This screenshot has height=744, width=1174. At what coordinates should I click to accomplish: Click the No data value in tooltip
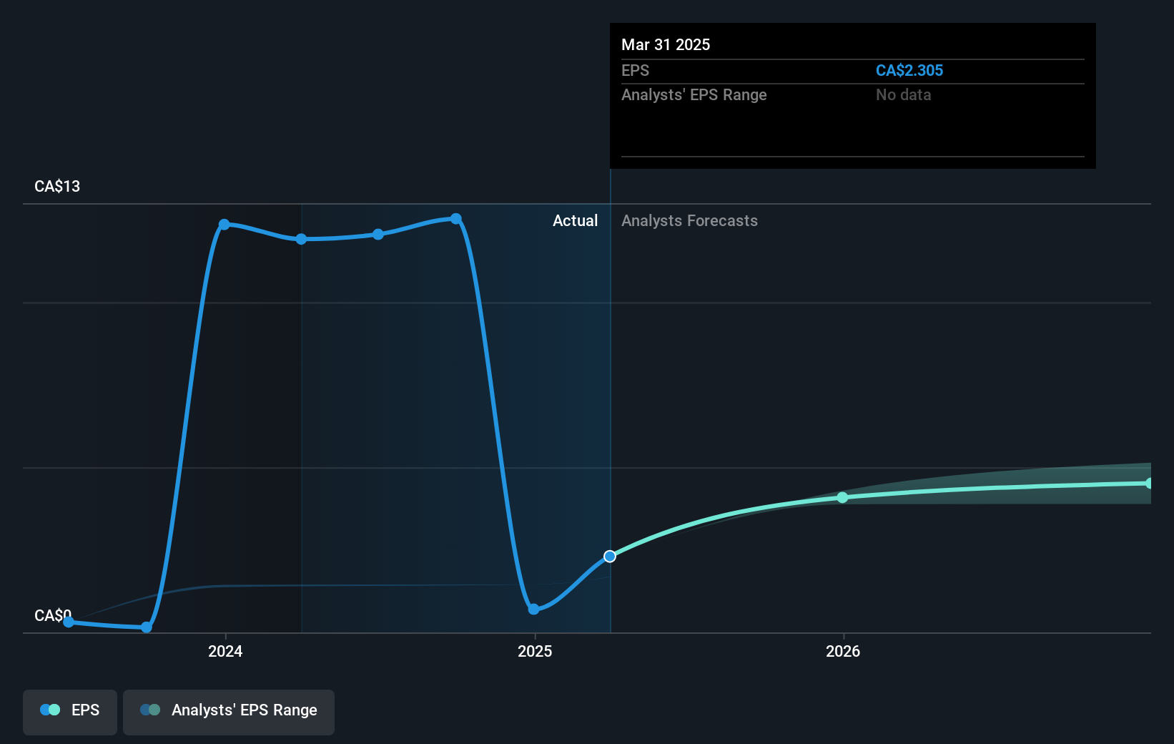click(x=904, y=94)
